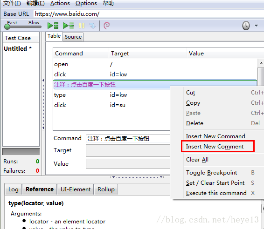Click the step icon in toolbar
This screenshot has width=264, height=229.
coord(92,26)
